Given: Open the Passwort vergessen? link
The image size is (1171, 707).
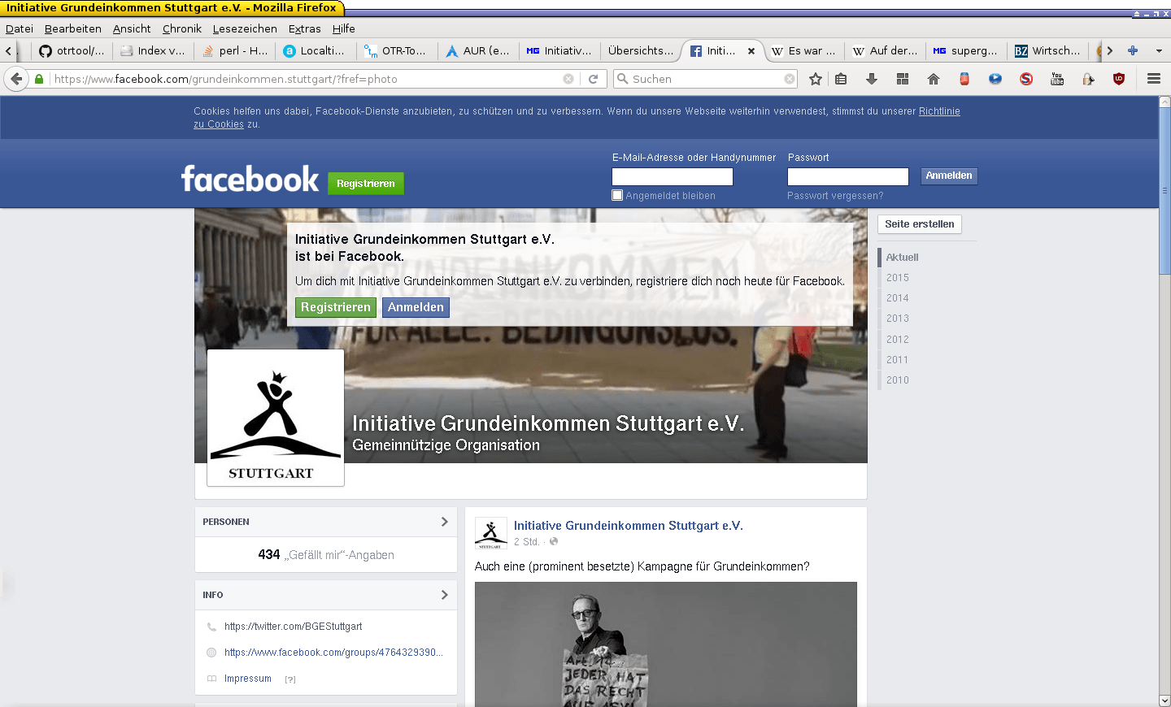Looking at the screenshot, I should click(835, 196).
